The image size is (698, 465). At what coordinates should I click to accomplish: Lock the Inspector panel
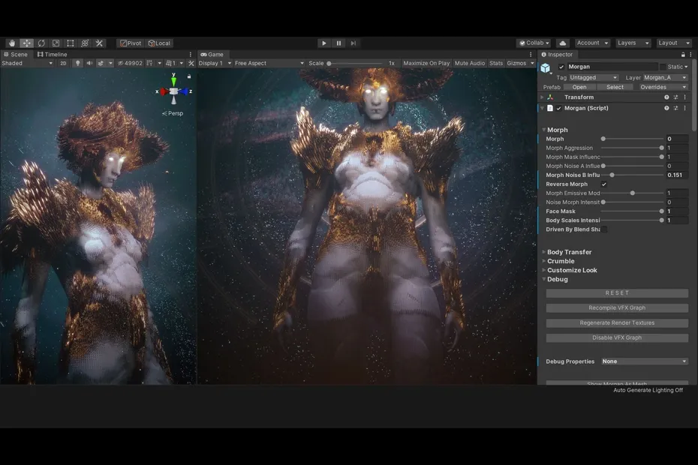click(683, 54)
